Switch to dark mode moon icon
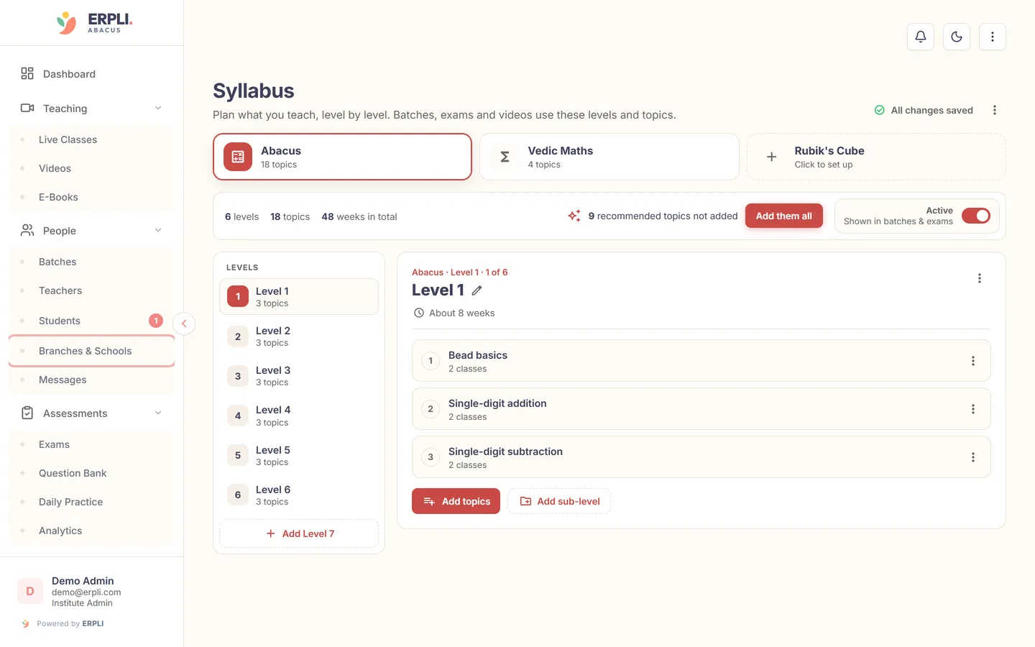The height and width of the screenshot is (647, 1035). tap(957, 37)
